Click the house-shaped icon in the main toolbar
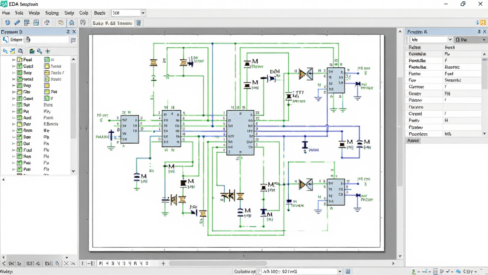The height and width of the screenshot is (275, 488). point(71,22)
